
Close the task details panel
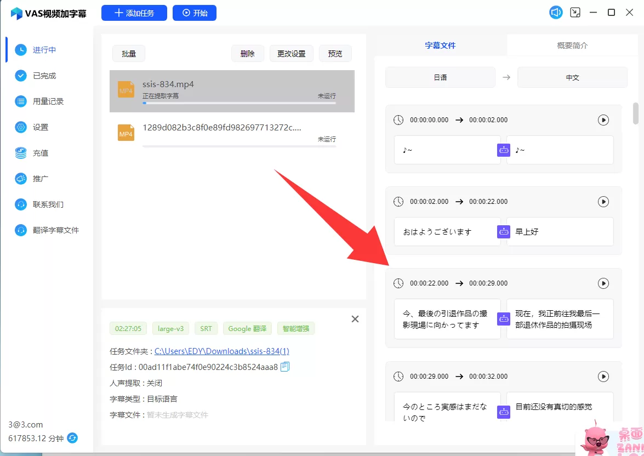click(x=355, y=319)
